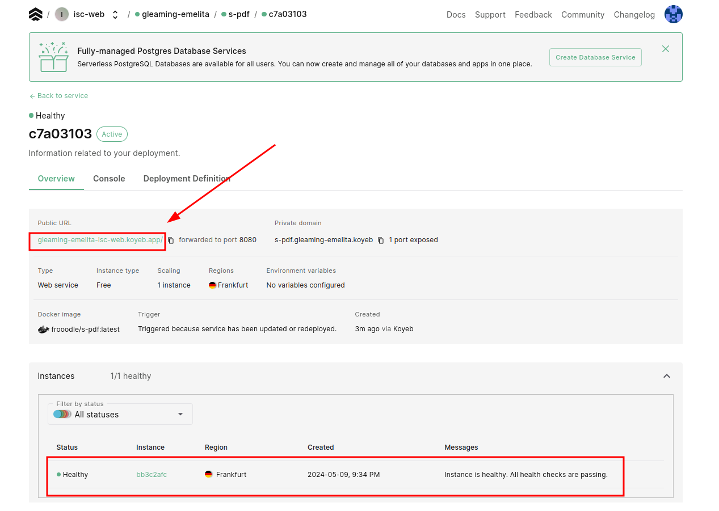Screen dimensions: 719x511
Task: Open the Deployment Definition tab
Action: (x=187, y=179)
